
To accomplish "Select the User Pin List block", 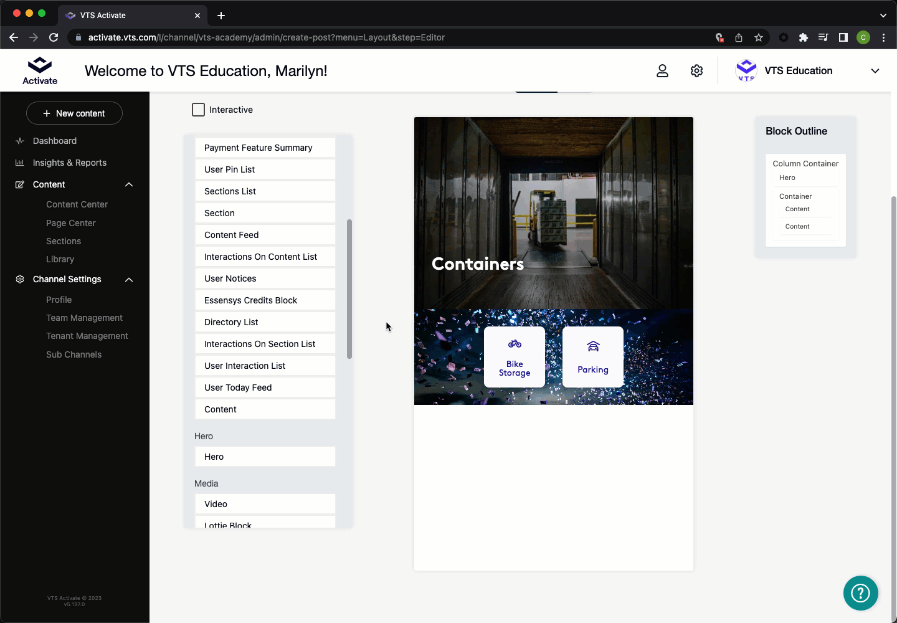I will coord(265,169).
